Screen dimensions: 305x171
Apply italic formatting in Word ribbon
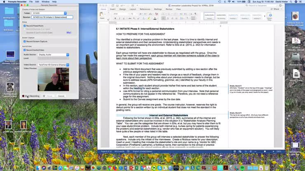click(119, 18)
